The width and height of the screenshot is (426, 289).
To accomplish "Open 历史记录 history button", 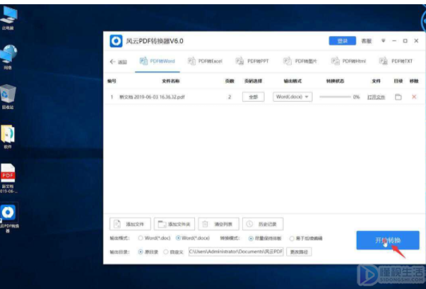I will pos(263,224).
